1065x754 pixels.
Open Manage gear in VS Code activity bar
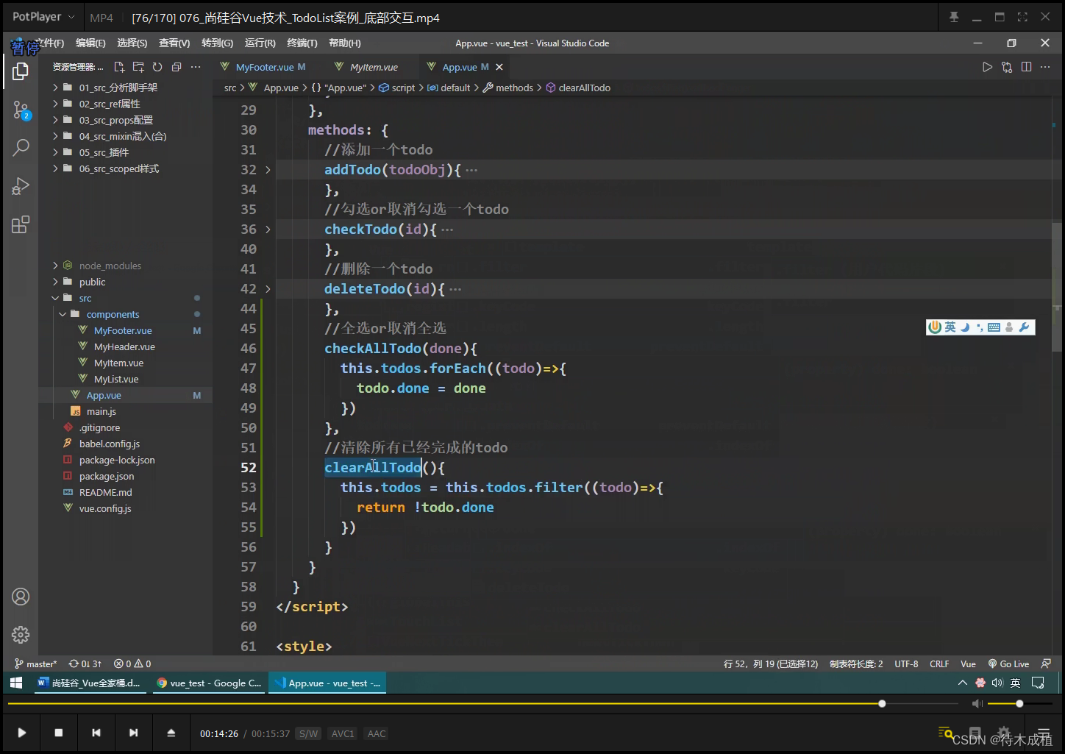point(21,634)
